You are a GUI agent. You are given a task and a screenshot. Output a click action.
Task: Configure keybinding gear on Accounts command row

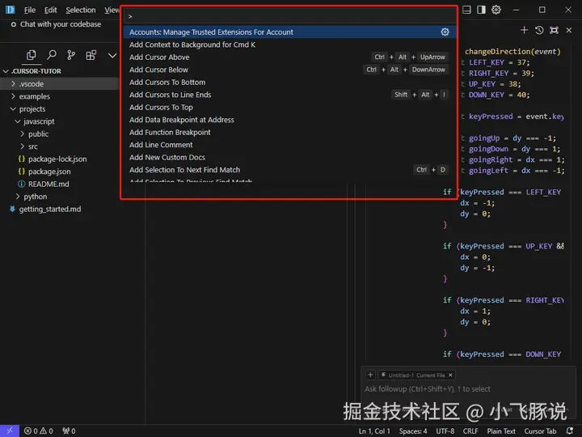click(445, 32)
